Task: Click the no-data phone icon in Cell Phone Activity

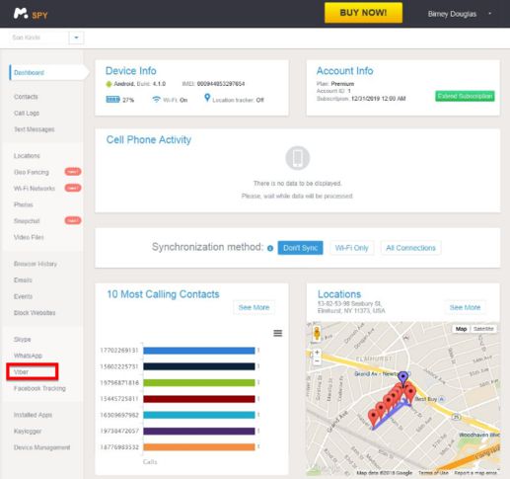Action: pyautogui.click(x=298, y=158)
